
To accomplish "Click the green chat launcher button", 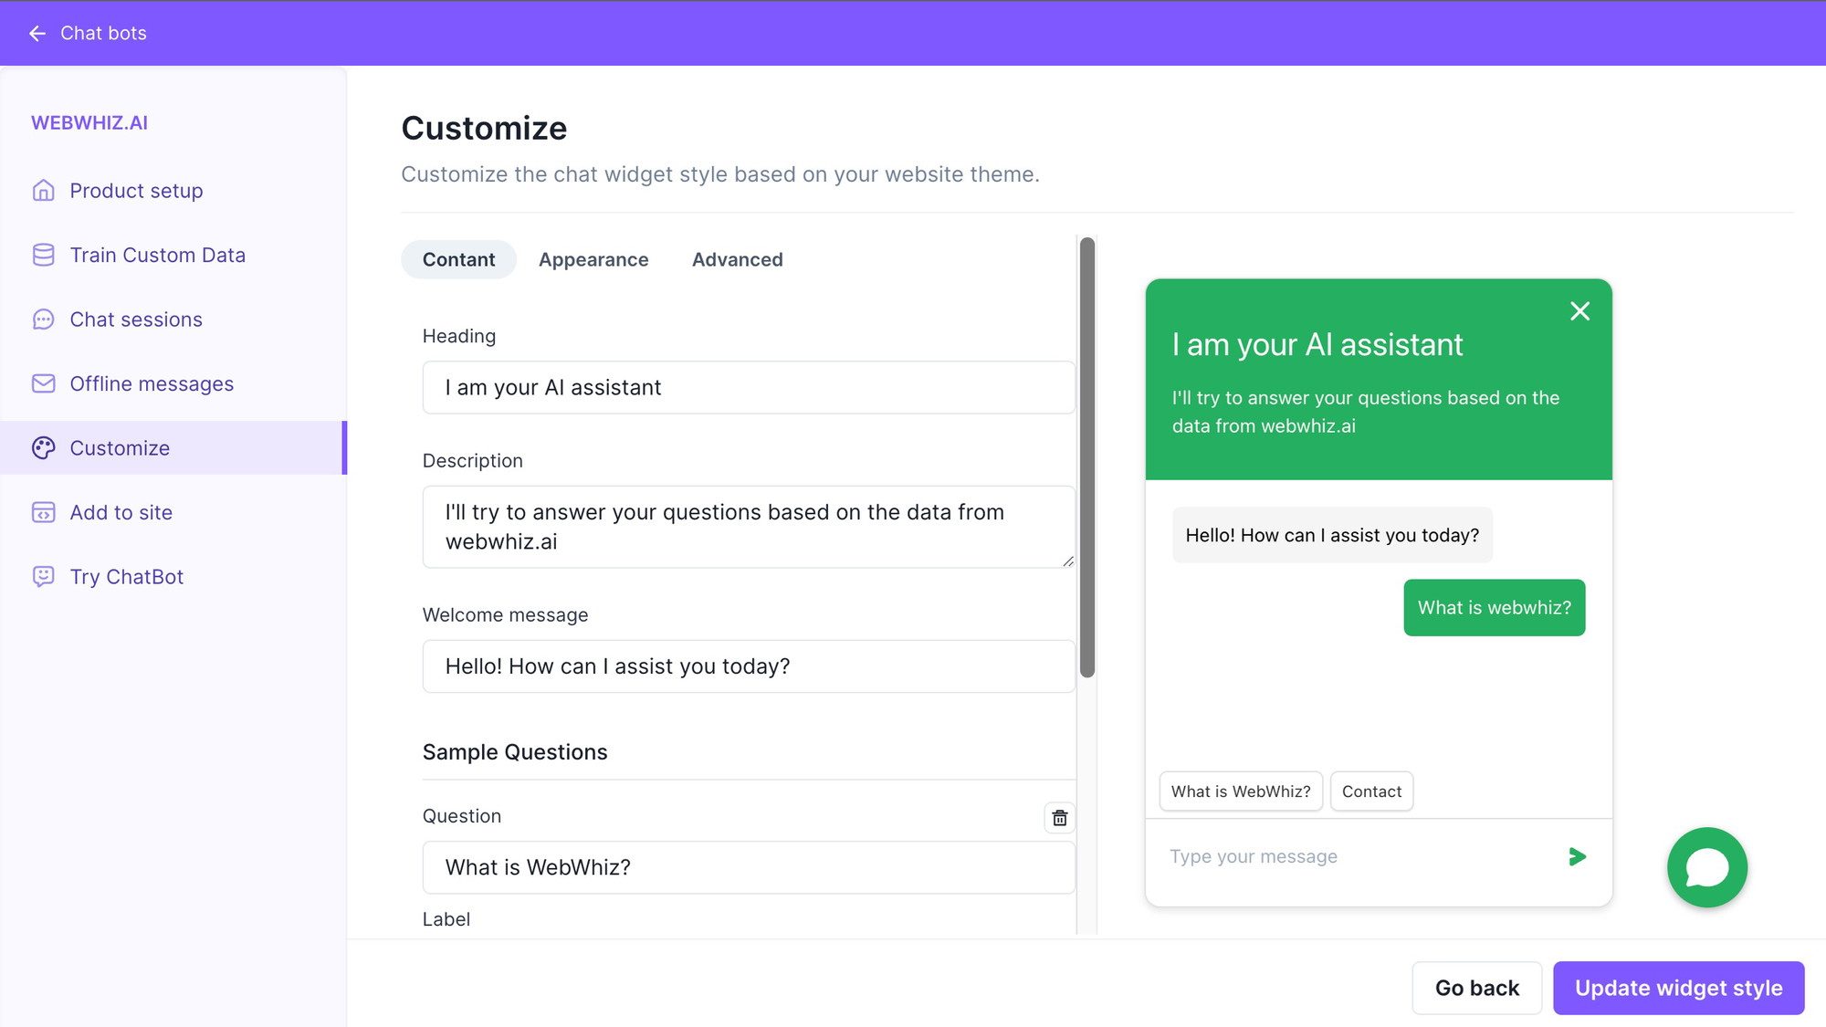I will click(x=1707, y=866).
